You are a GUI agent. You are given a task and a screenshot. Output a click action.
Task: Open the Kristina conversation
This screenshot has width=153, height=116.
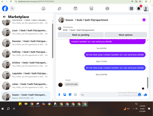(x=26, y=64)
